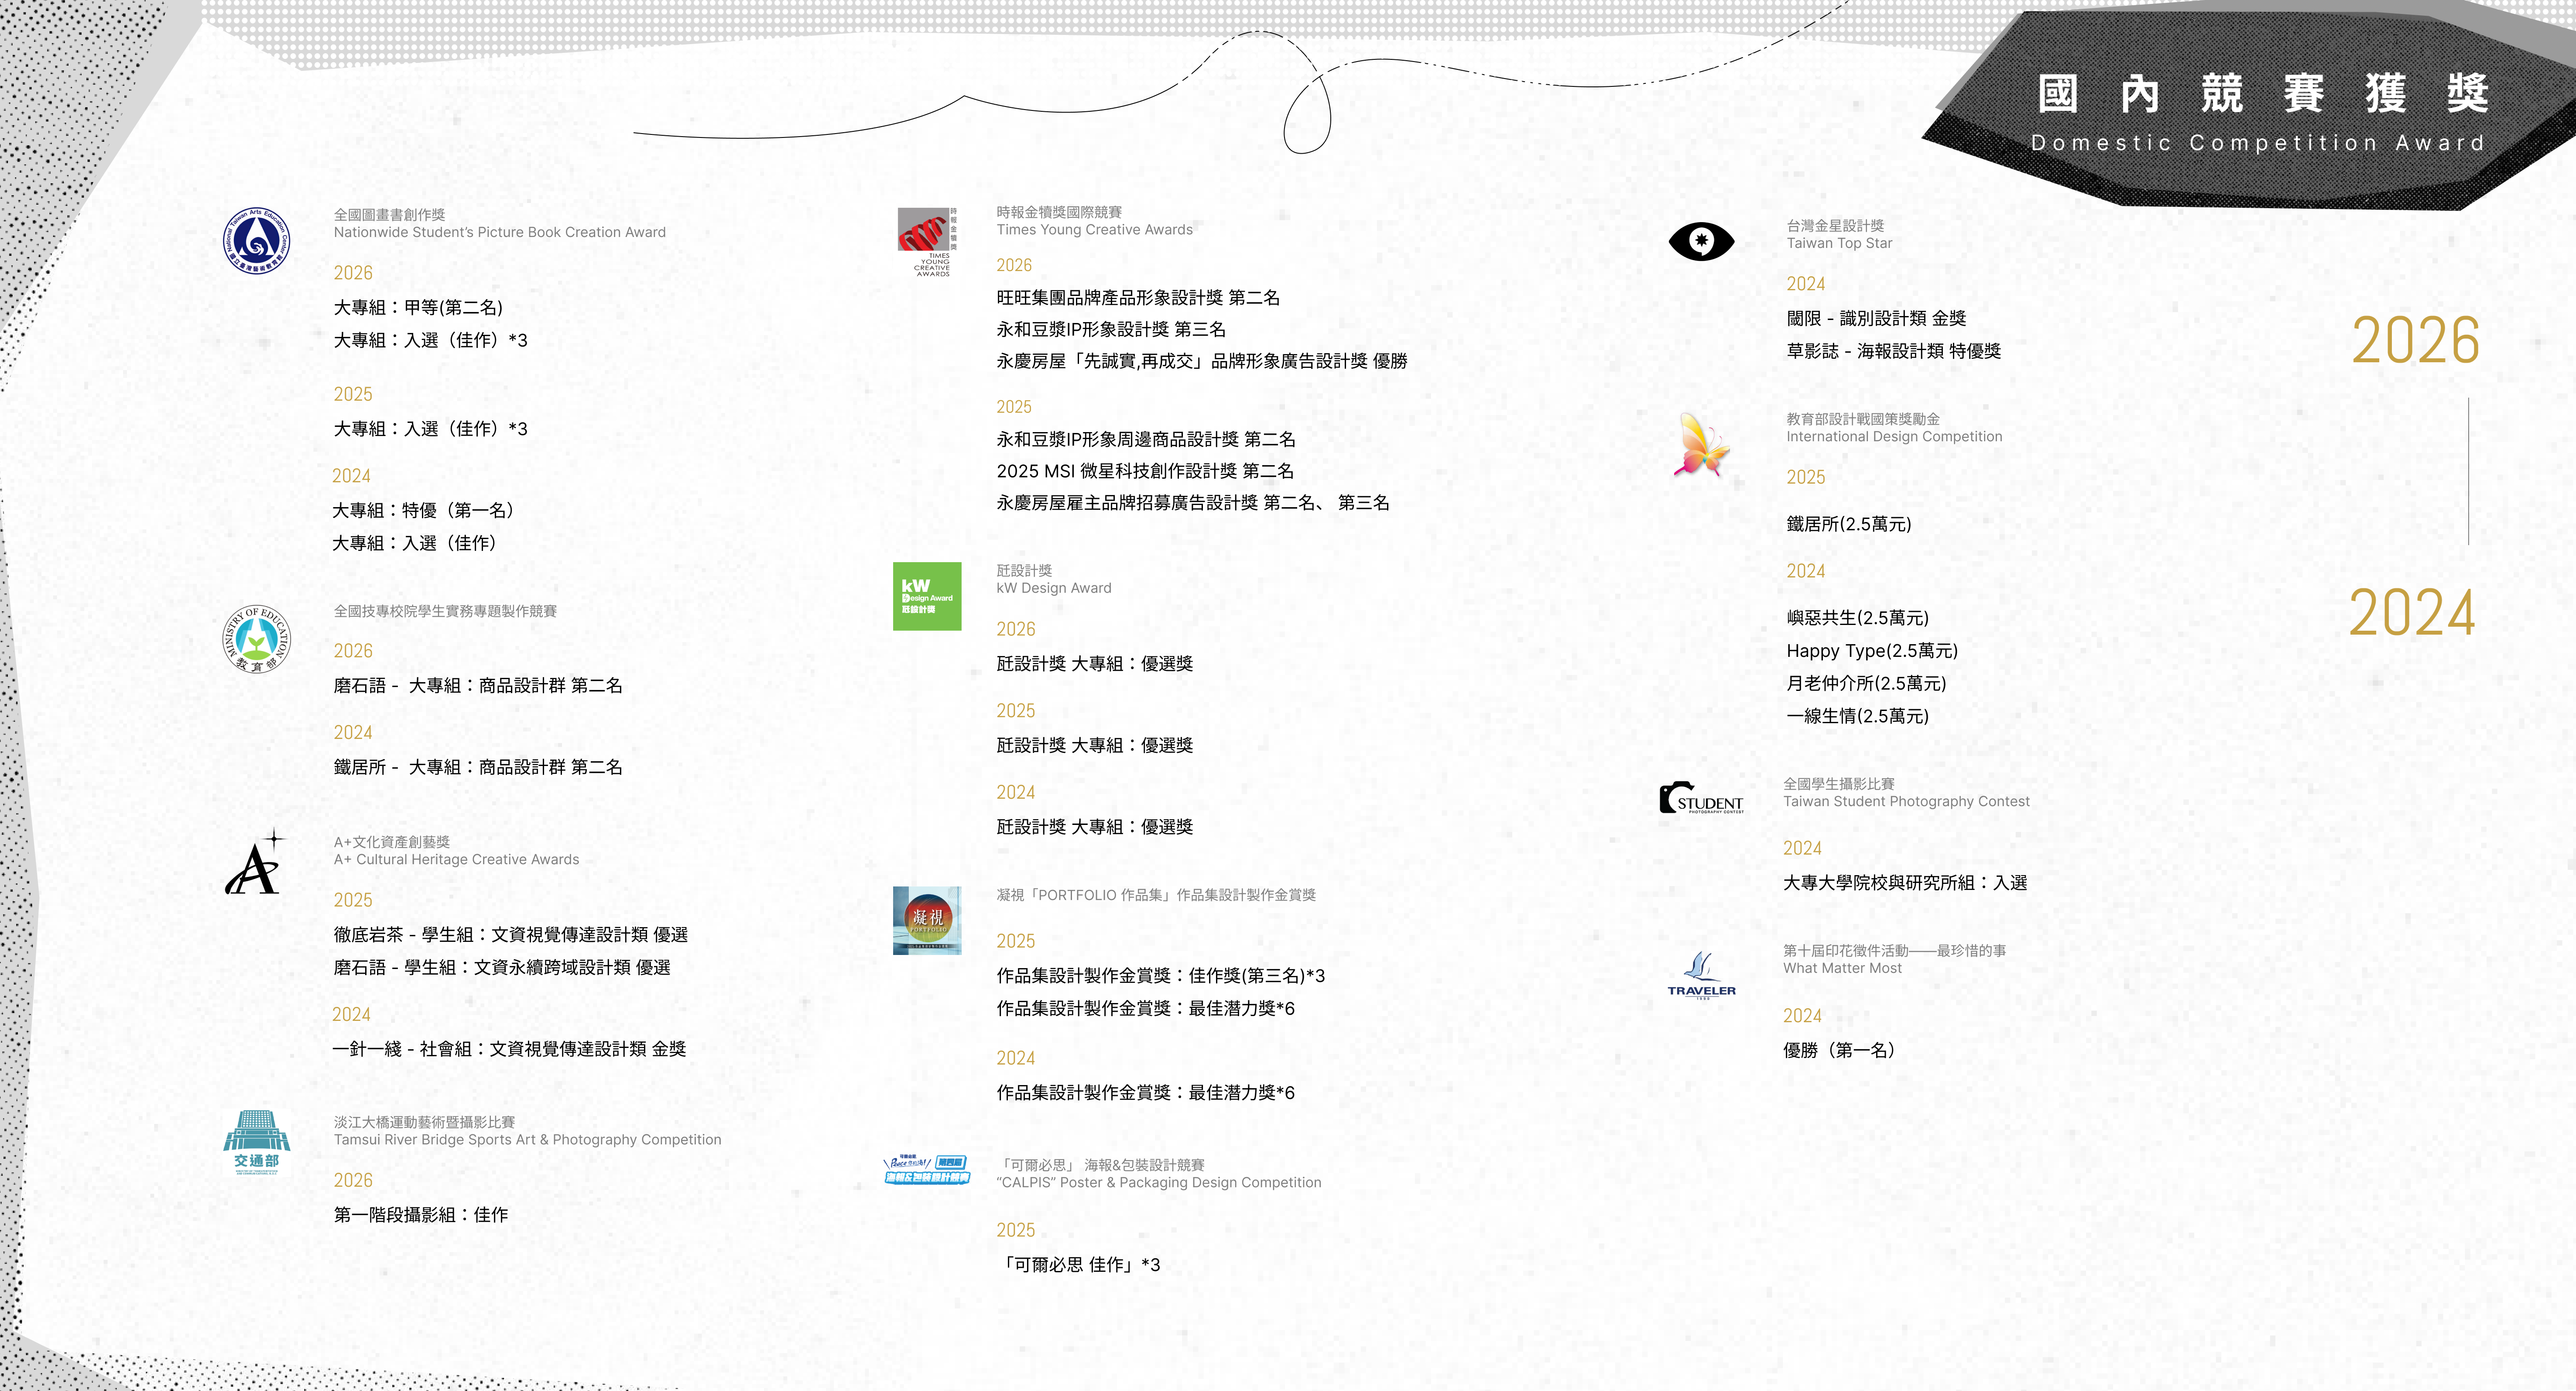Screen dimensions: 2576x1391
Task: Click '旺旺集團品牌產品形象設計獎 第二名'
Action: [1138, 298]
